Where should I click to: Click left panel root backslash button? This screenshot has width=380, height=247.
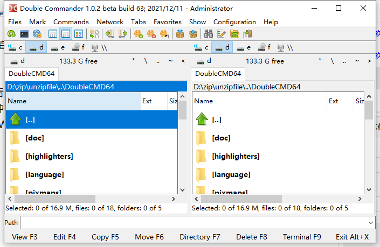click(x=146, y=61)
